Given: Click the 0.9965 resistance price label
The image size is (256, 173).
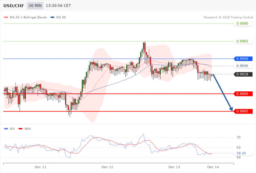Looking at the screenshot, I should pyautogui.click(x=243, y=41).
